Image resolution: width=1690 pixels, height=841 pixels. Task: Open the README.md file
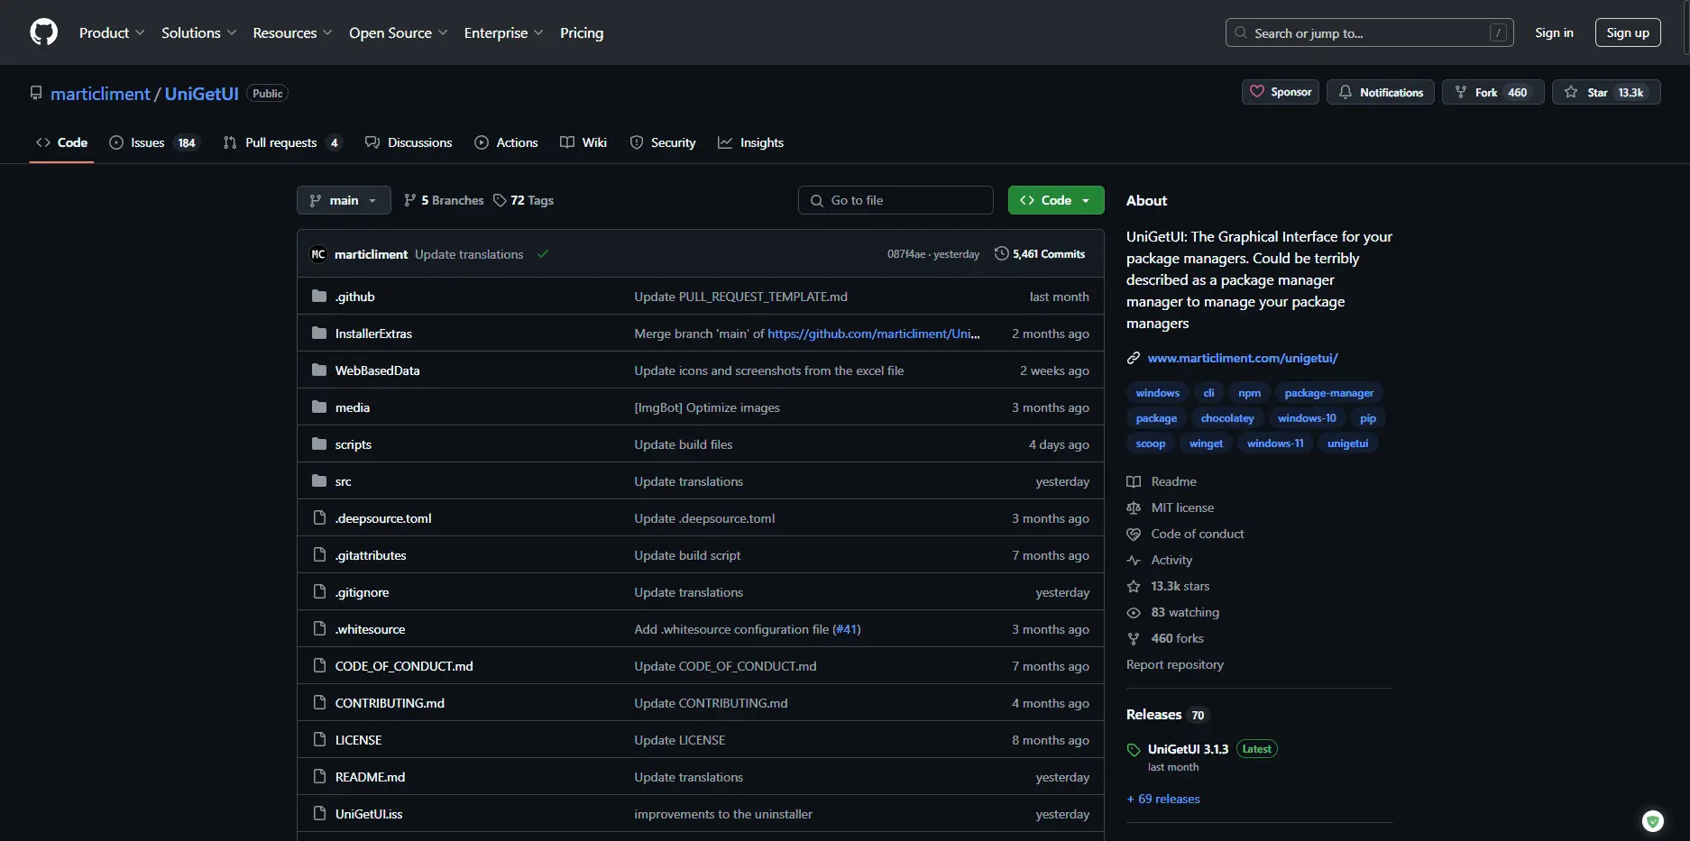pos(370,777)
